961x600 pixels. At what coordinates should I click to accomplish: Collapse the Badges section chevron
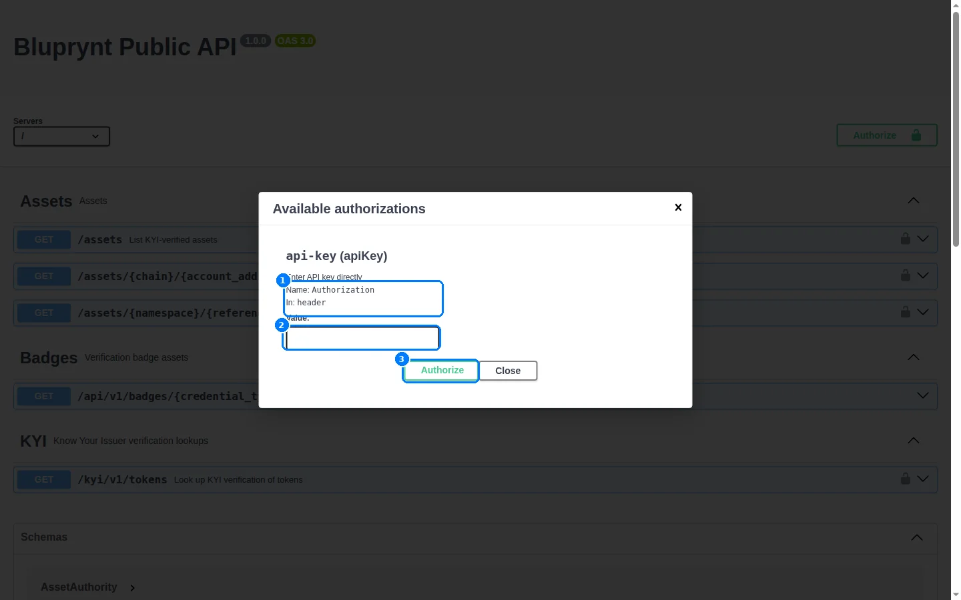[x=914, y=357]
